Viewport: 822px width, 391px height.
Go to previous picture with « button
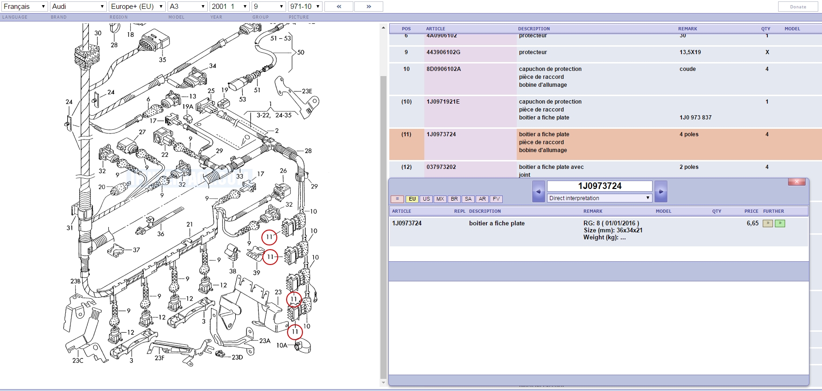[x=339, y=7]
